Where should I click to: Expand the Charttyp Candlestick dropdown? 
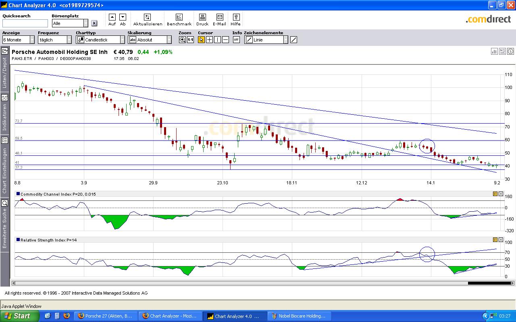click(x=122, y=40)
